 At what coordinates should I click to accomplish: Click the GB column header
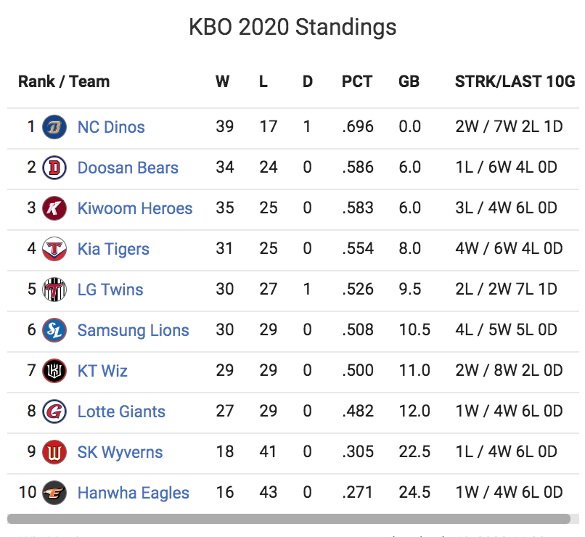point(409,82)
